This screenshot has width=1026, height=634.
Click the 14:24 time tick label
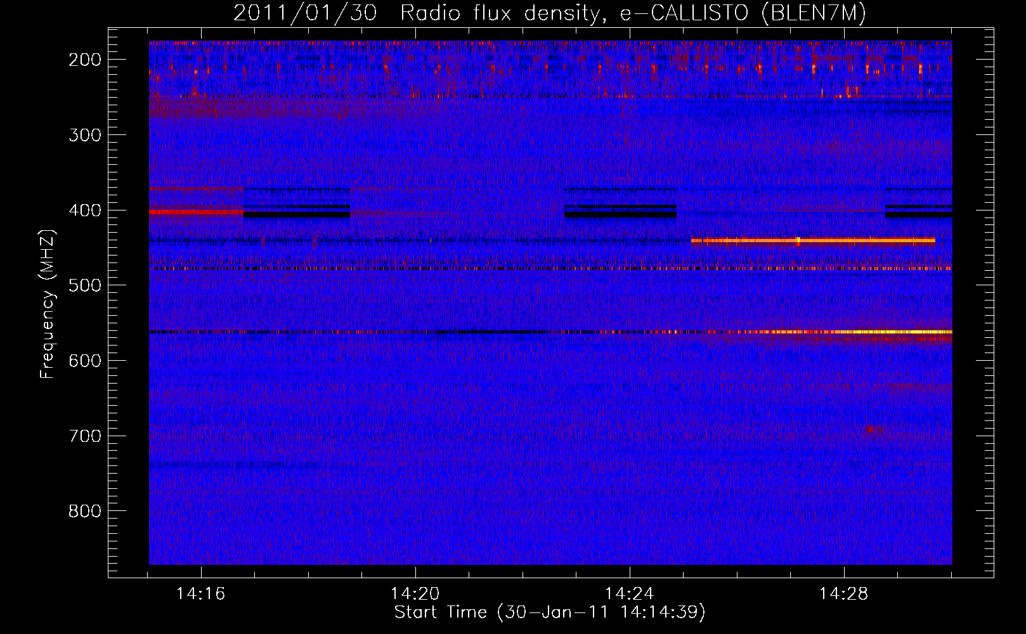click(x=630, y=594)
